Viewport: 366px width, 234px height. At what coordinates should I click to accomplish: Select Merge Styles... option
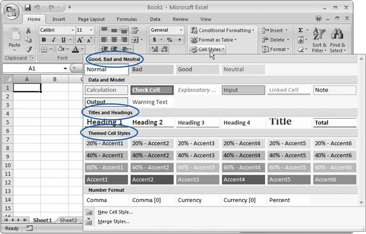coord(113,222)
